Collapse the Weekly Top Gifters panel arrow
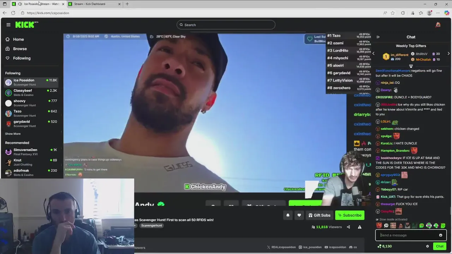Screen dimensions: 452x254 [411, 66]
